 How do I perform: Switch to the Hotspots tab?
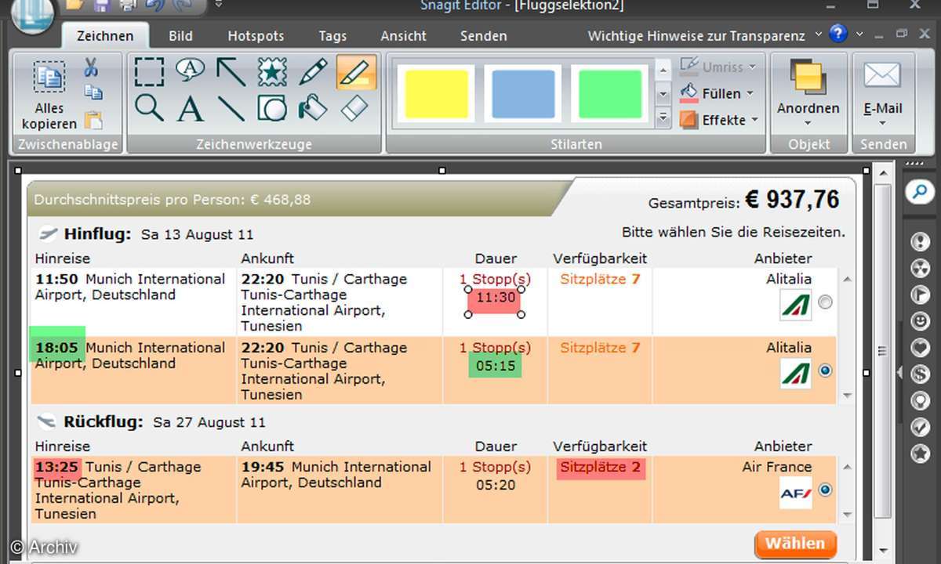[256, 36]
